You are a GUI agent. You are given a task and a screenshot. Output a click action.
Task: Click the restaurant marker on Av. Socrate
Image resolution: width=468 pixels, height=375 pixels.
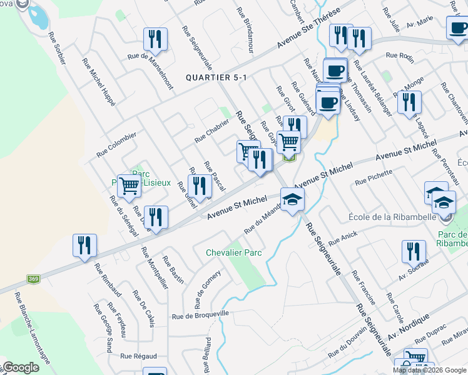coord(414,254)
